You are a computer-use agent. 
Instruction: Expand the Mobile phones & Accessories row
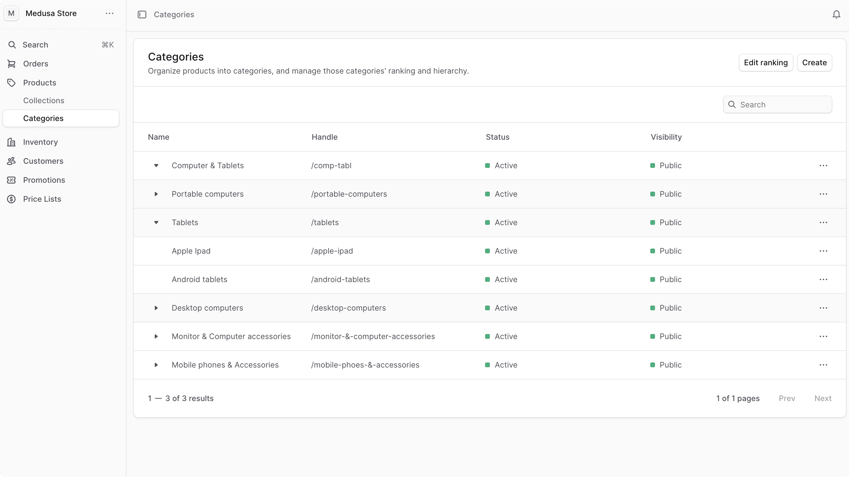tap(156, 365)
